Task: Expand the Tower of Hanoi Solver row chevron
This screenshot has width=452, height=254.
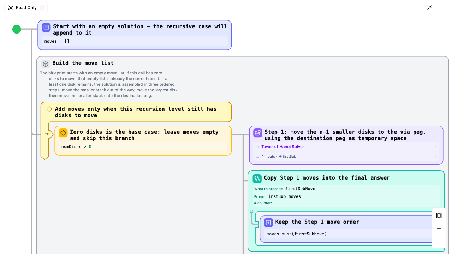Action: tap(435, 147)
